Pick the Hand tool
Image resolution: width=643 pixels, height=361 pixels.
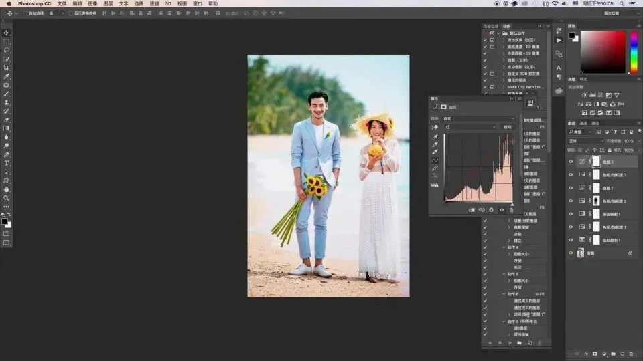(x=7, y=189)
